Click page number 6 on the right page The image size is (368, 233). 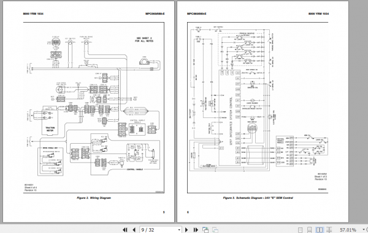point(188,212)
